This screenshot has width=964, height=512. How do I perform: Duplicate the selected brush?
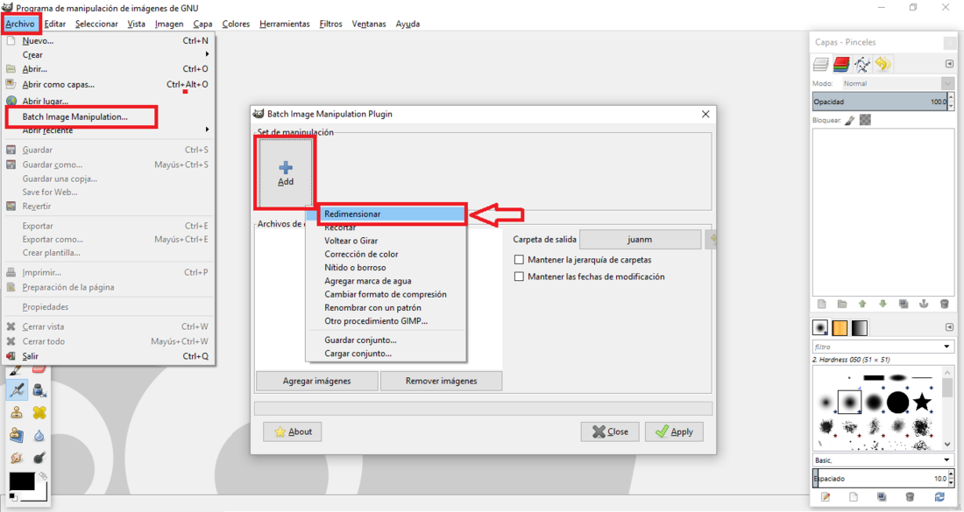(882, 496)
